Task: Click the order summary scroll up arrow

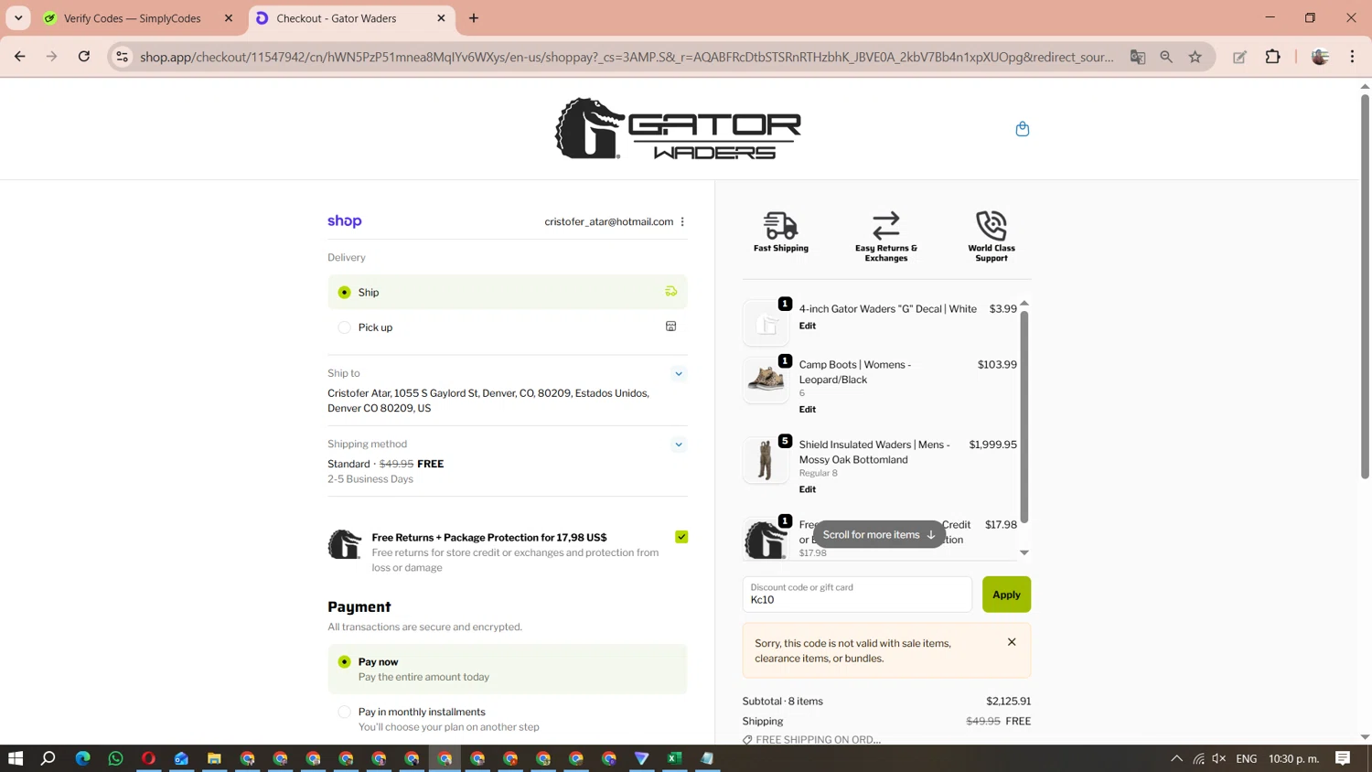Action: pos(1024,303)
